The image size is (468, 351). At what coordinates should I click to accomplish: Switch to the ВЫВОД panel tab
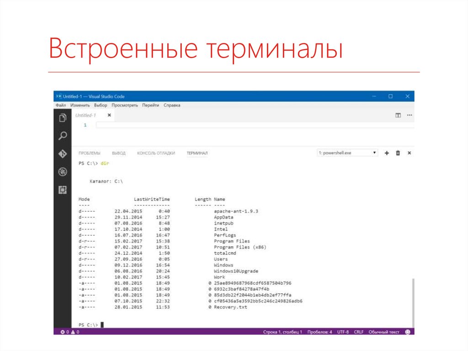pos(119,153)
